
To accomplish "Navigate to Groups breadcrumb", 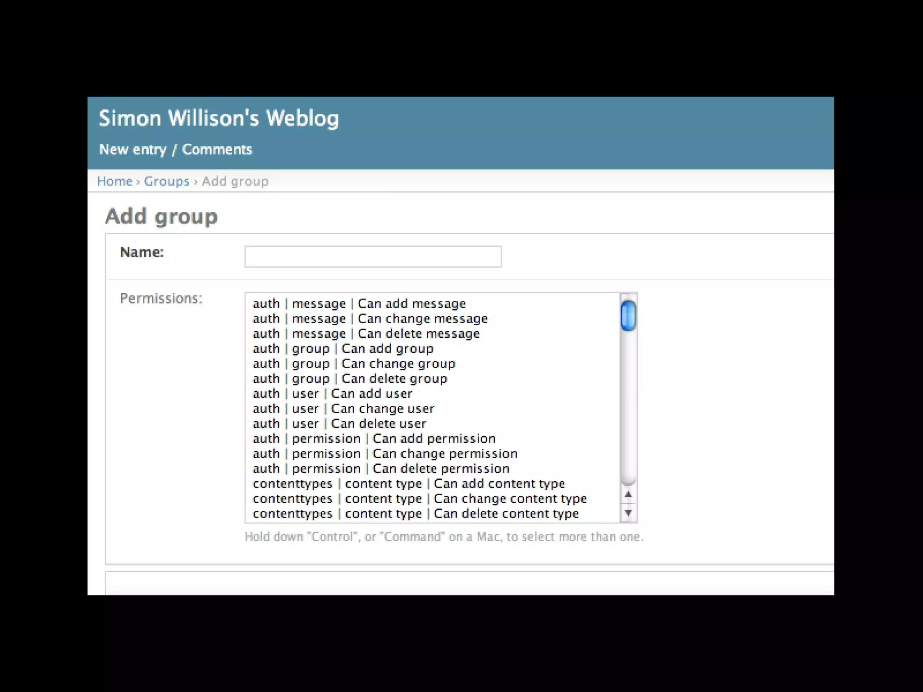I will 166,181.
